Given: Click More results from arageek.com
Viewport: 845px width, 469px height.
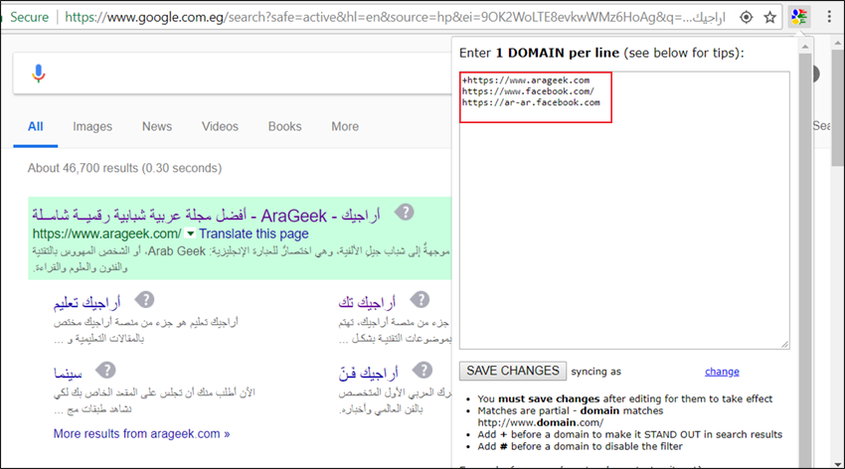Looking at the screenshot, I should (142, 433).
